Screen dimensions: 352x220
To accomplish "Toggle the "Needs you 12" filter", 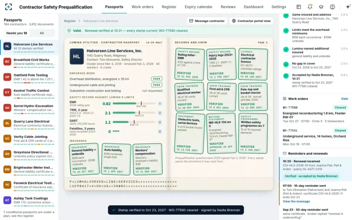I will pos(17,33).
